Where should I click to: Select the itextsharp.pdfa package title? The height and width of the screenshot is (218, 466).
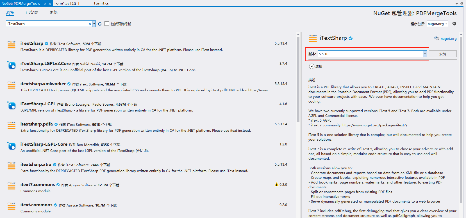click(37, 124)
